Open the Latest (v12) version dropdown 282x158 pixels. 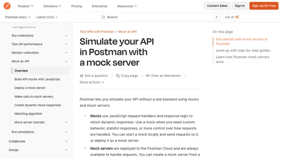click(x=47, y=17)
